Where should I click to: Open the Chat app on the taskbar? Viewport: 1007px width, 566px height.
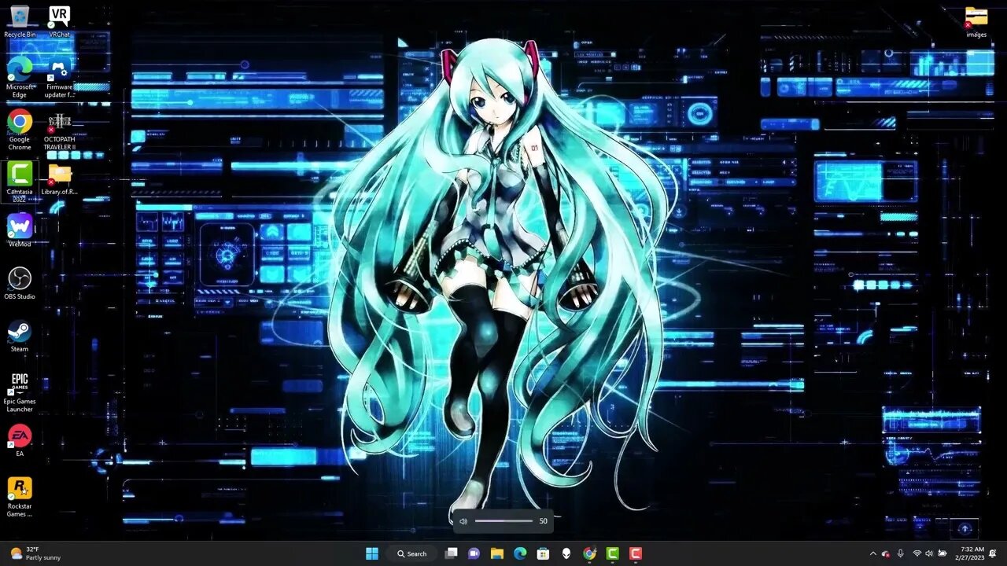474,553
